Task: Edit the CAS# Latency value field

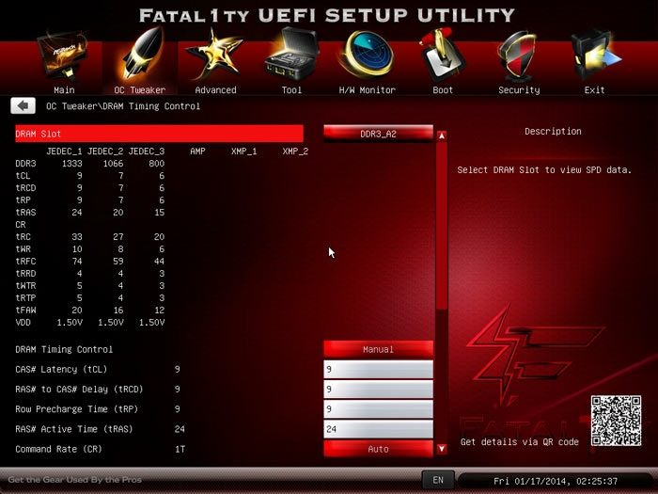Action: tap(378, 369)
